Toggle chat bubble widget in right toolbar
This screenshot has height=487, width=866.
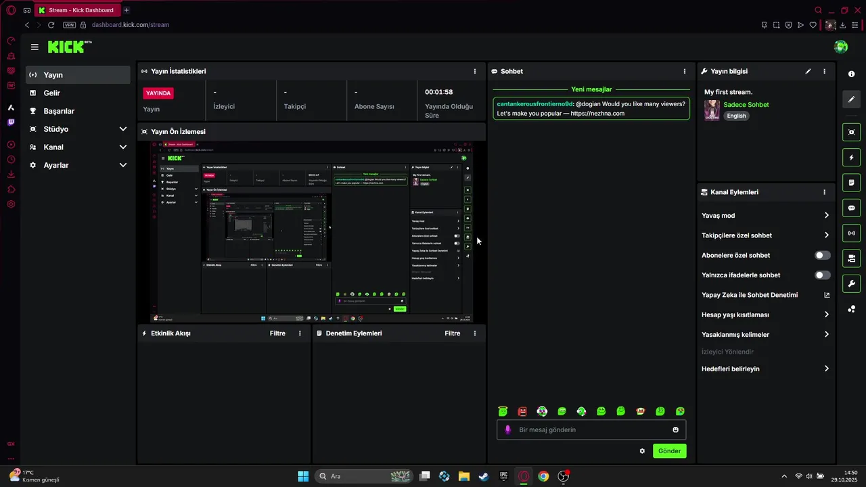pos(851,208)
